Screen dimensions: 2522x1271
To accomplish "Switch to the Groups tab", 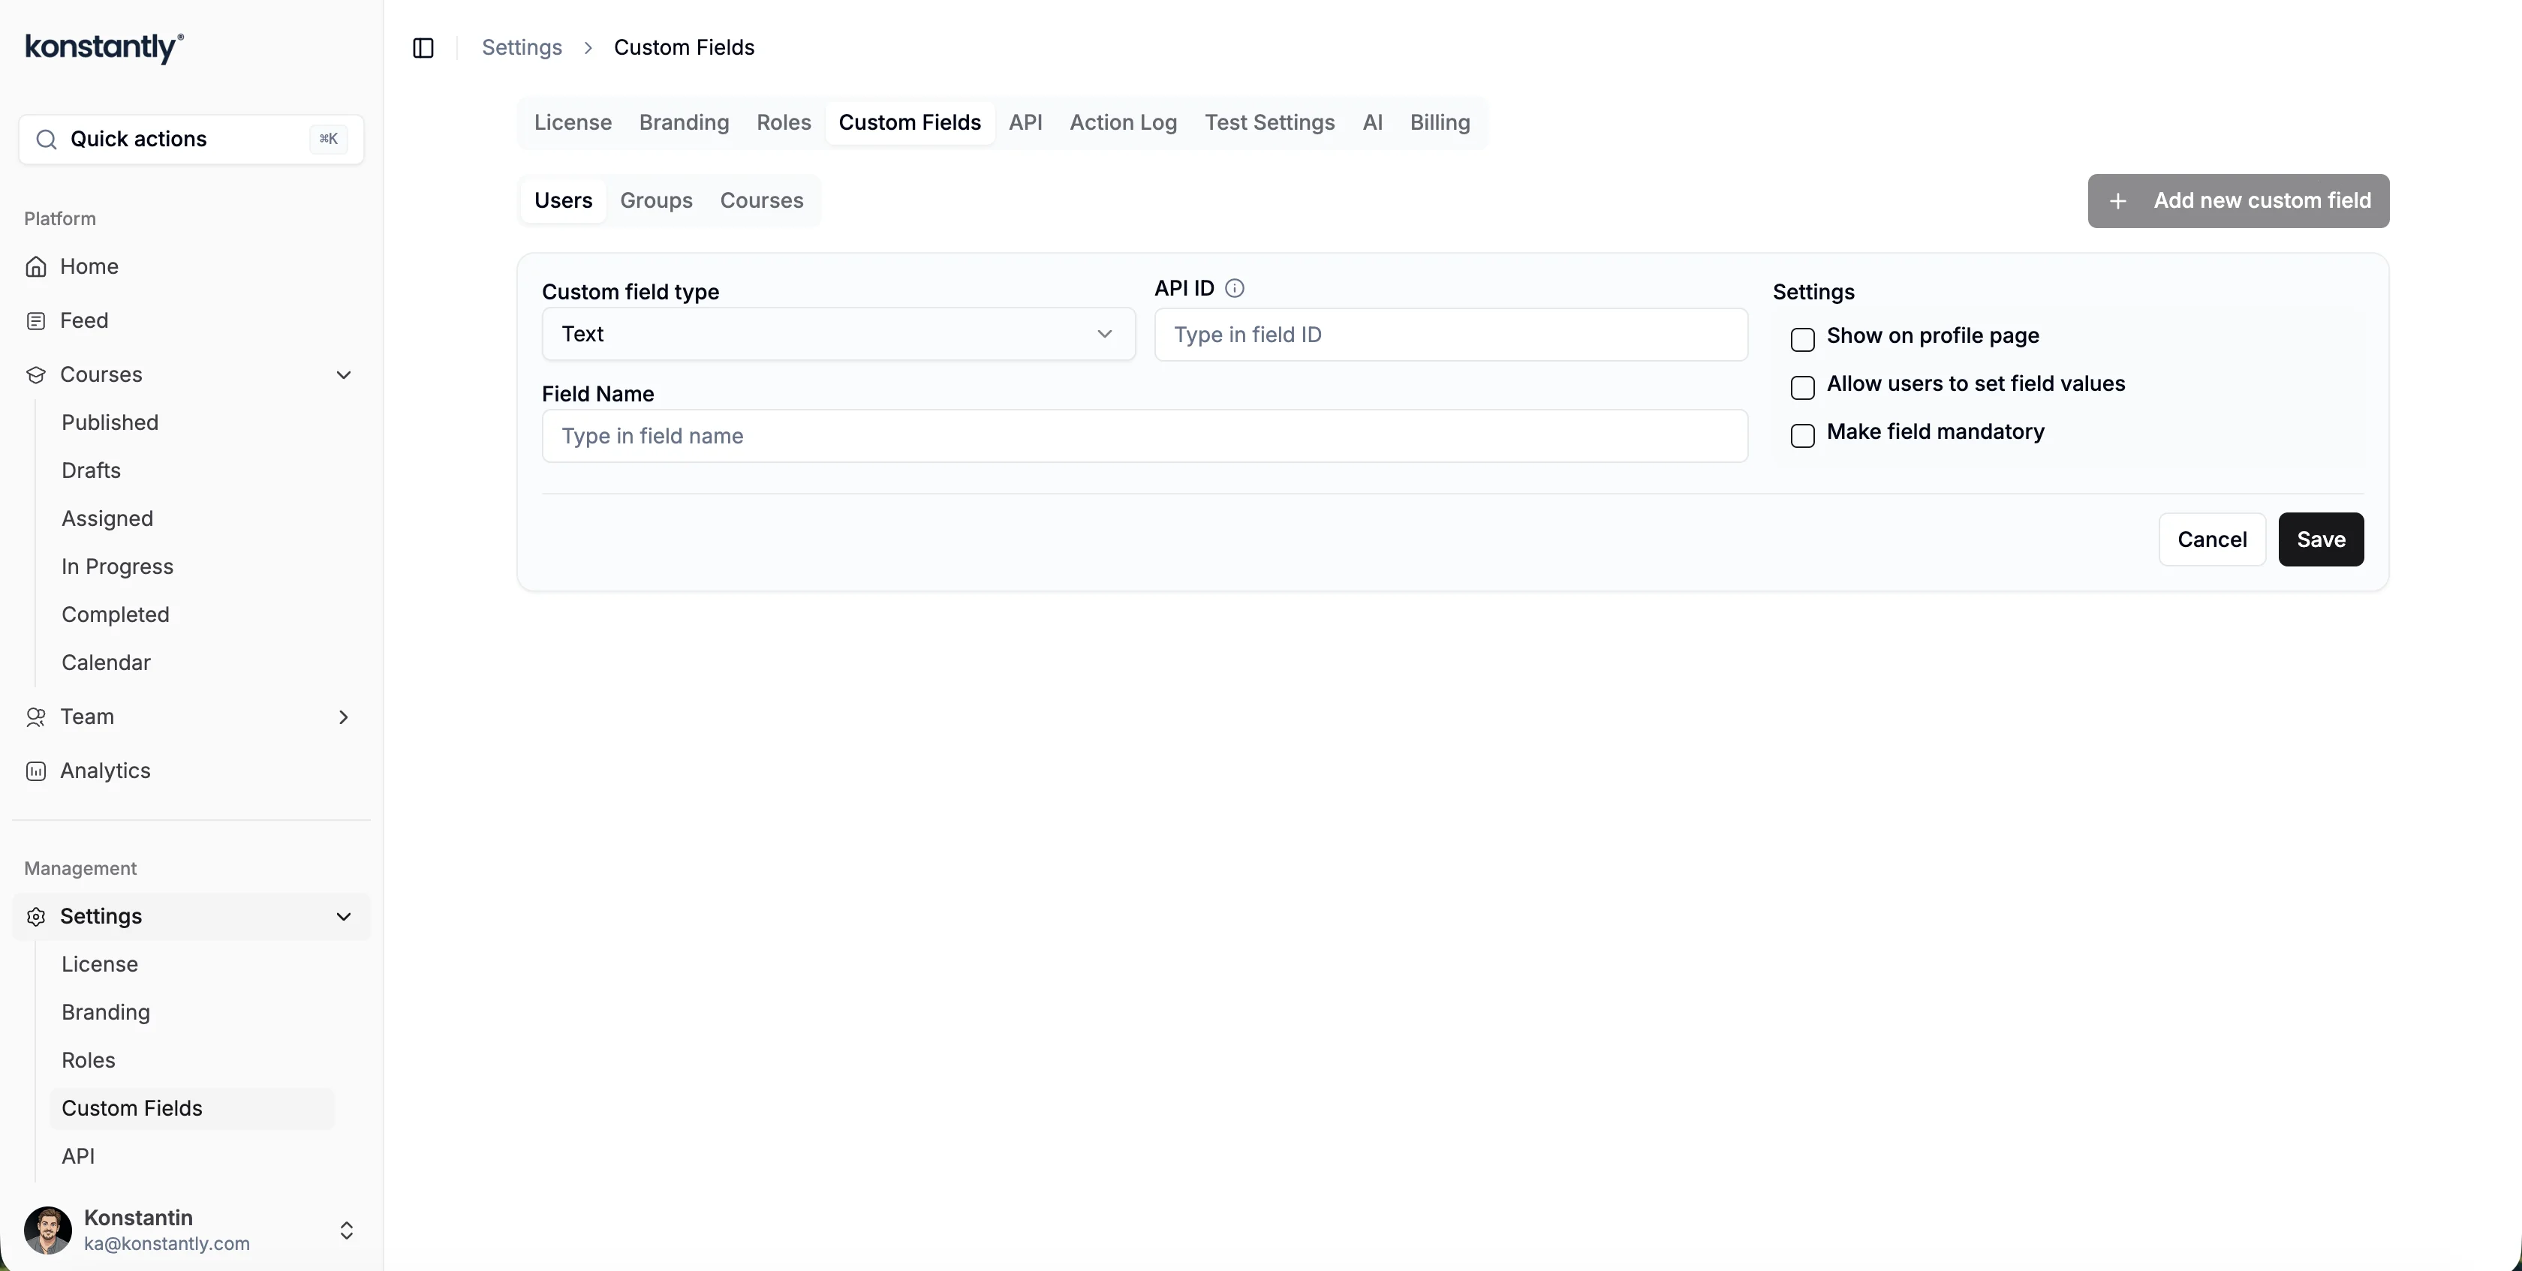I will (656, 200).
